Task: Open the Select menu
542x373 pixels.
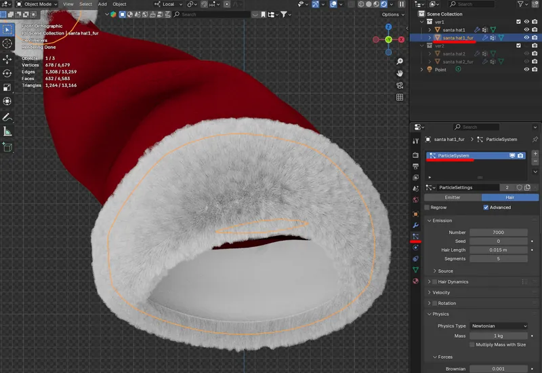Action: pos(86,4)
